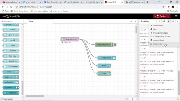Select the colour picker palette node
This screenshot has width=180, height=101.
point(11,66)
